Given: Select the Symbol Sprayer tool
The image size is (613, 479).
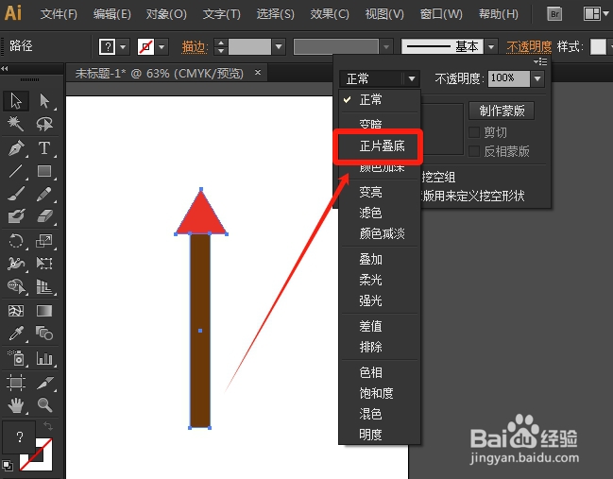Looking at the screenshot, I should click(x=16, y=358).
